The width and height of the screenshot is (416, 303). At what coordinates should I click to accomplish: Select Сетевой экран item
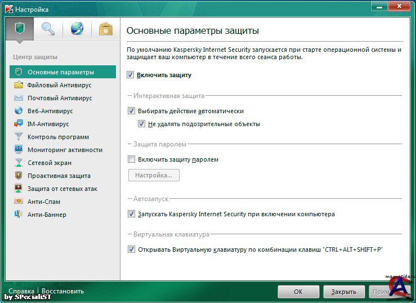click(x=63, y=163)
